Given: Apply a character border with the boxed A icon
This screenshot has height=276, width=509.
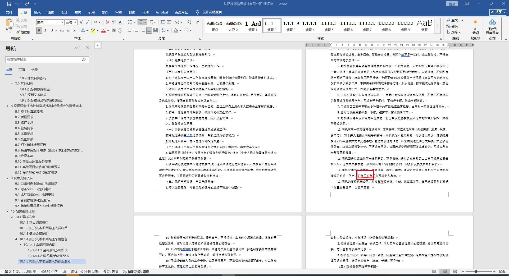Looking at the screenshot, I should tap(120, 22).
